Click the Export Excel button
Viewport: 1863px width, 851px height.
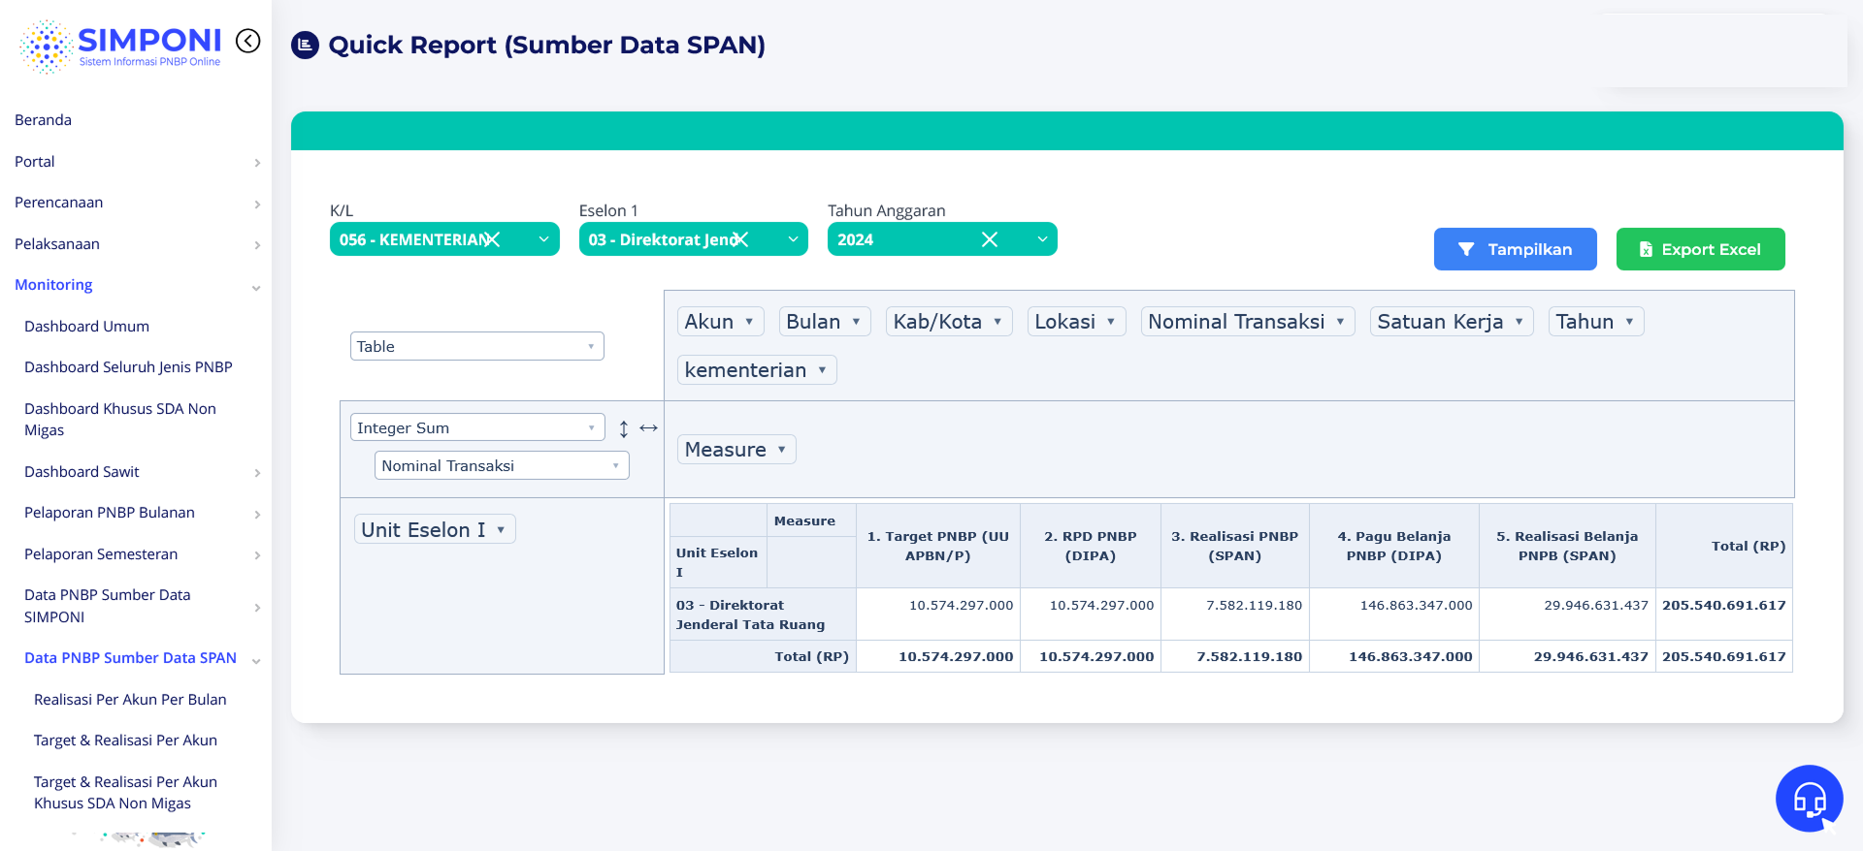[1700, 249]
